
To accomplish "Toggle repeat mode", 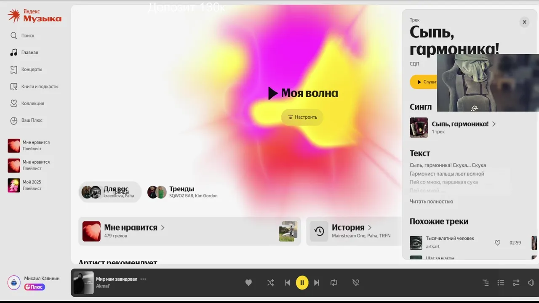I will [x=334, y=283].
